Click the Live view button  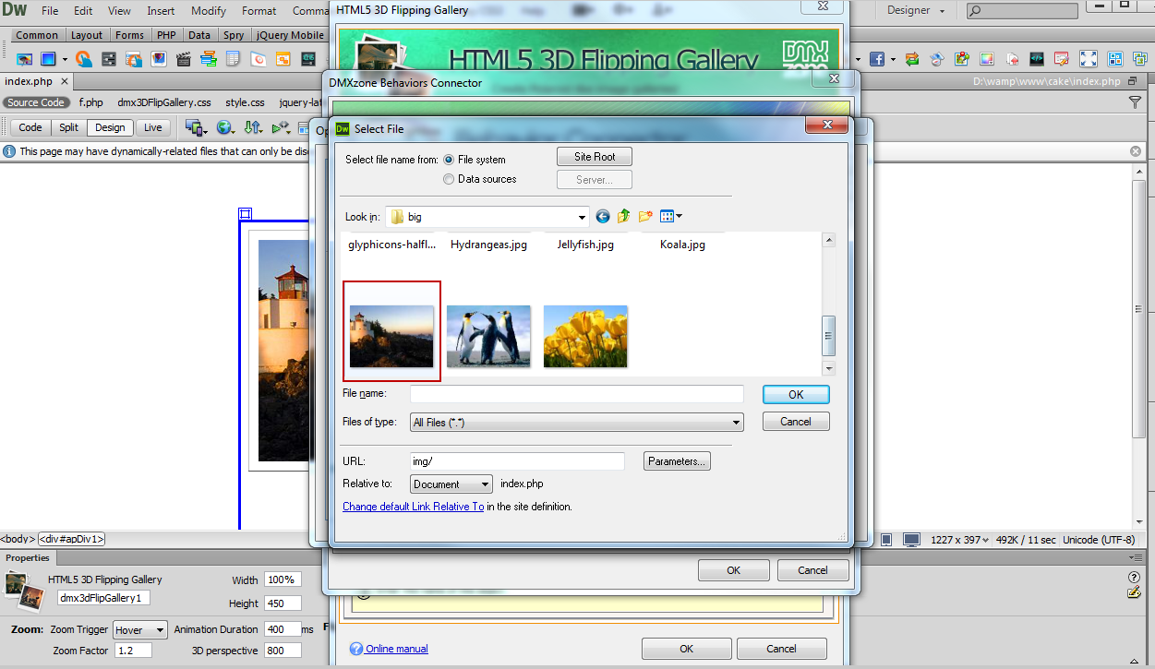tap(152, 128)
